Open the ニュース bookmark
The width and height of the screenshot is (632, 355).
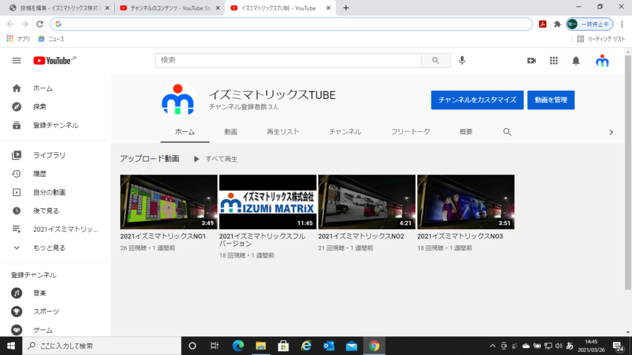51,39
